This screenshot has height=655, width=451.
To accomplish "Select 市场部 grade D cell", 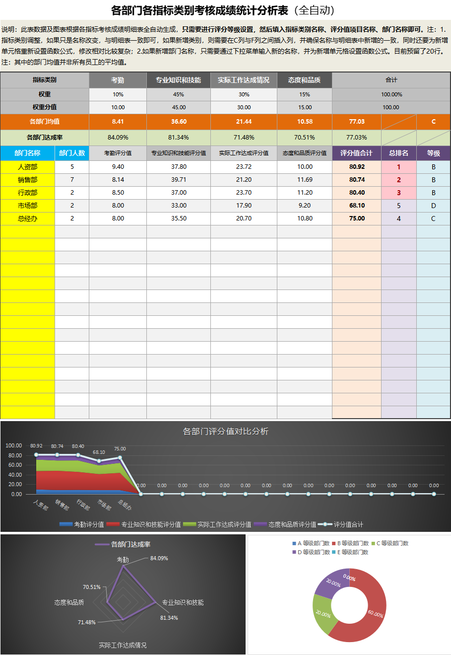I will (x=434, y=206).
